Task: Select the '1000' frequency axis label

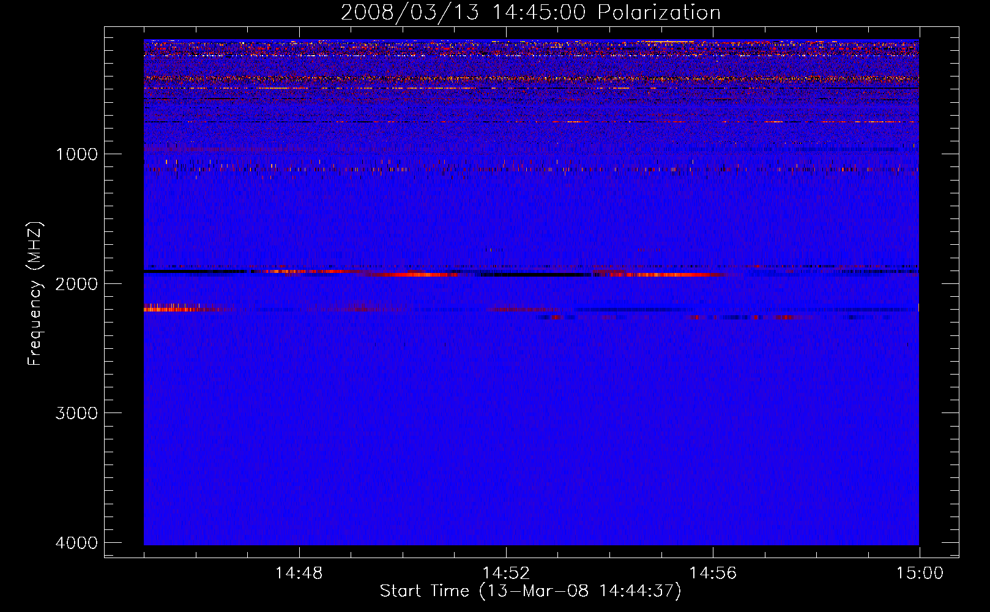Action: (76, 154)
